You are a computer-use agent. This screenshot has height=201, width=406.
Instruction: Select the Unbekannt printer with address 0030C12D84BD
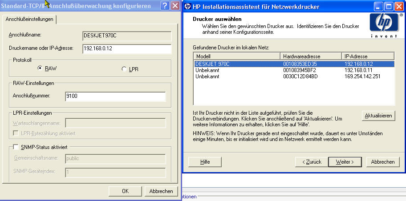click(x=294, y=76)
